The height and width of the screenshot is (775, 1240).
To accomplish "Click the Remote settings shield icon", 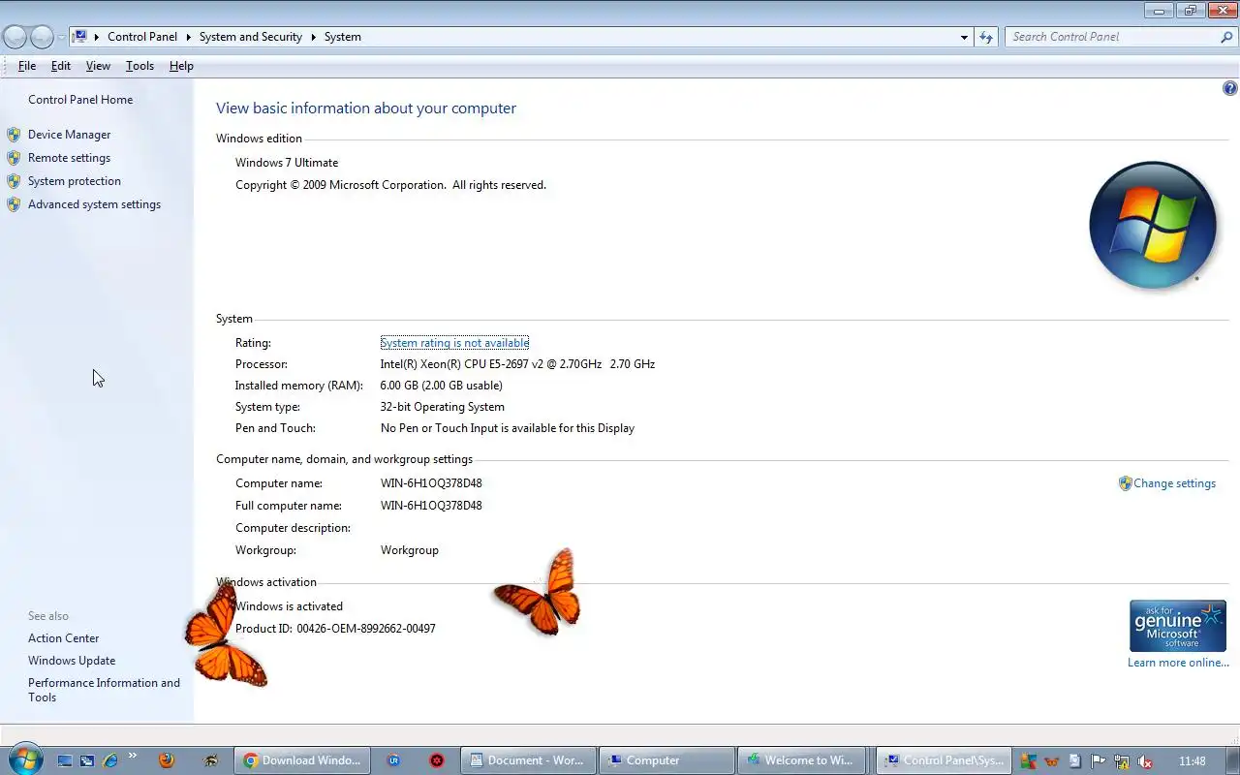I will 14,158.
